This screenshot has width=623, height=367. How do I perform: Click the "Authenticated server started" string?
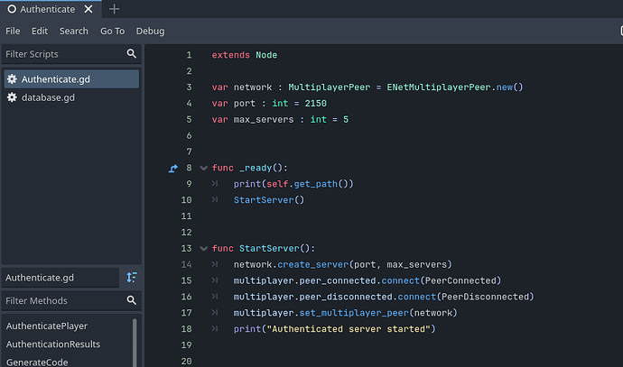349,329
